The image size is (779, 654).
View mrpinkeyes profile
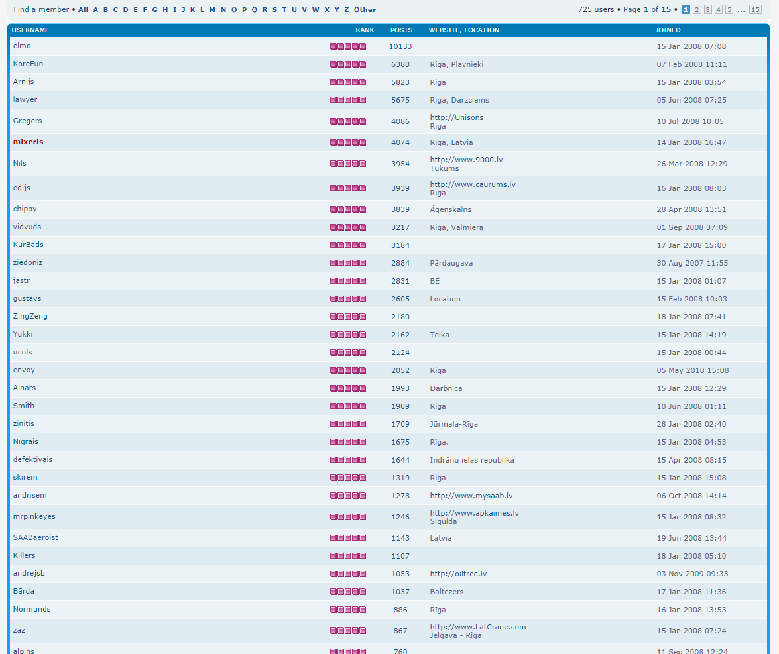34,516
